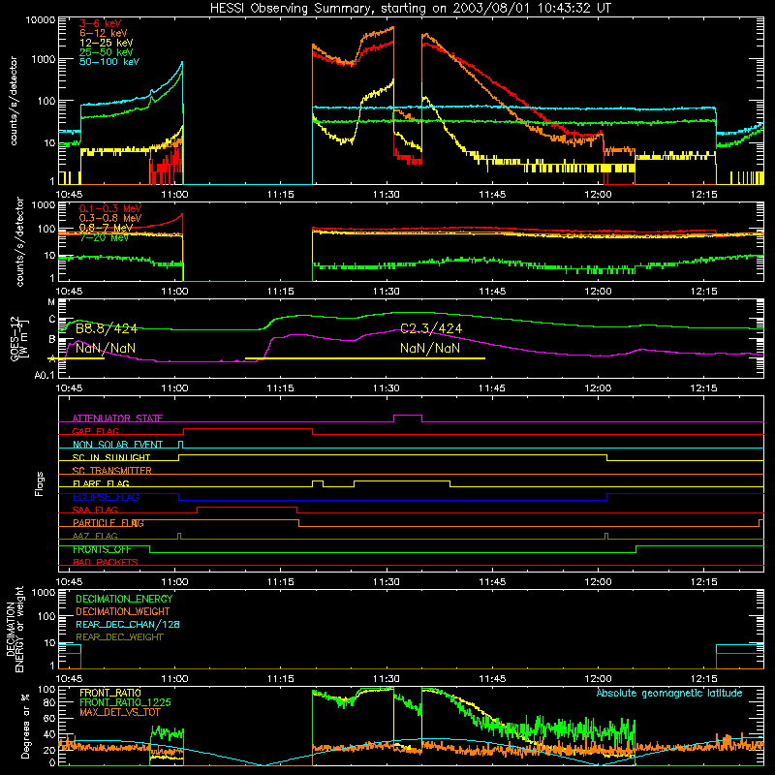Click the NaN/NaN label under C2.3/424

[430, 348]
